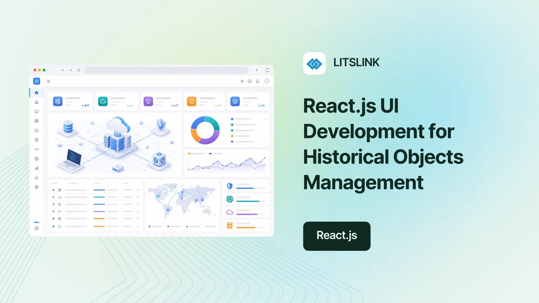
Task: Open the network hierarchy sidebar item
Action: point(36,102)
